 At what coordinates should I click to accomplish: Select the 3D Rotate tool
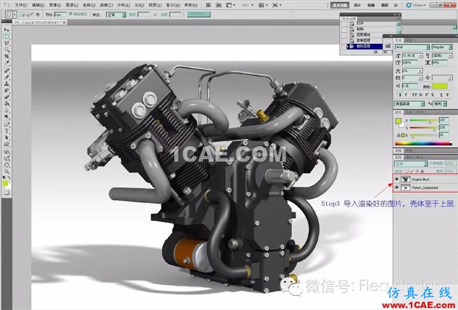tap(6, 152)
